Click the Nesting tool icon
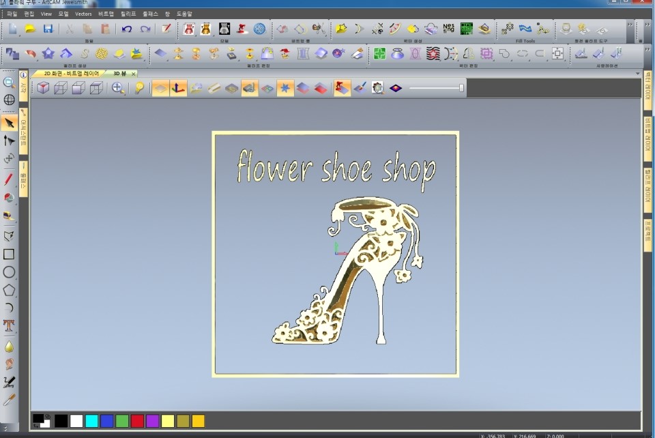 point(449,29)
